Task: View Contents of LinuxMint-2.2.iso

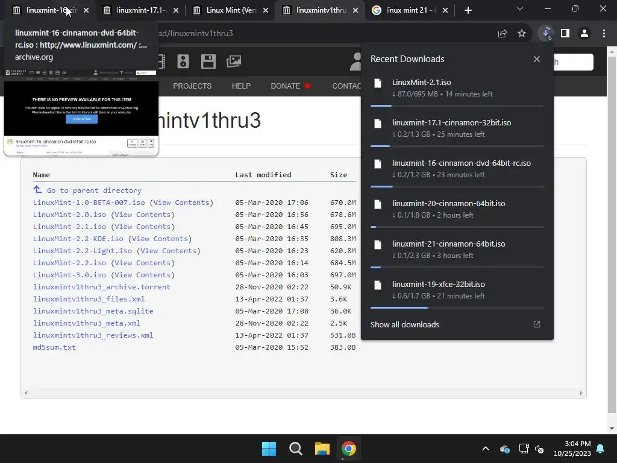Action: click(142, 263)
